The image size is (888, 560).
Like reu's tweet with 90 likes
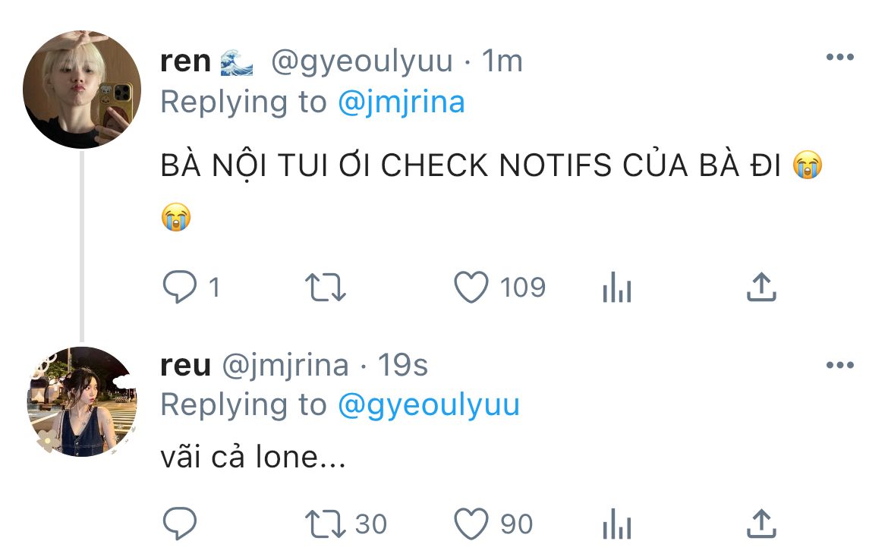471,523
